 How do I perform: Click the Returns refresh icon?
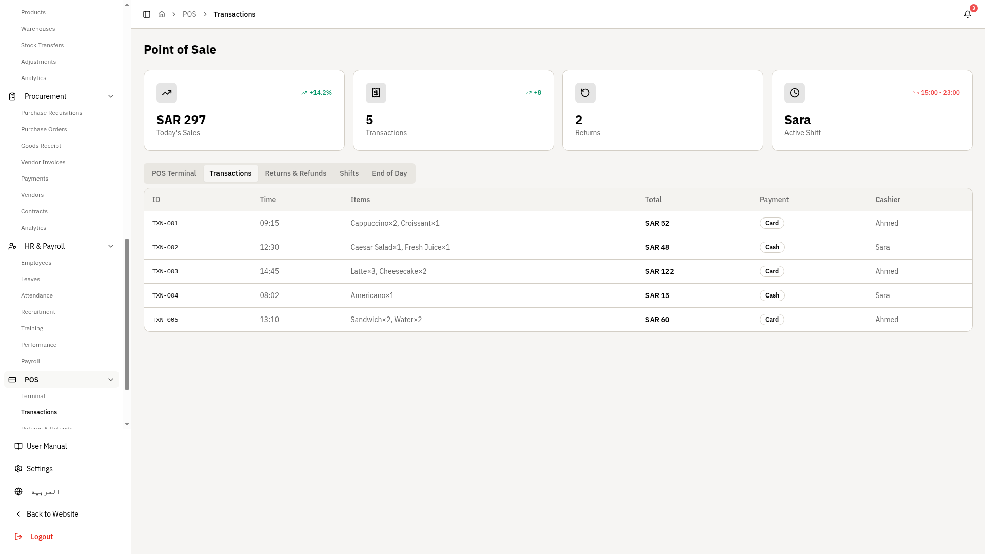click(x=585, y=93)
